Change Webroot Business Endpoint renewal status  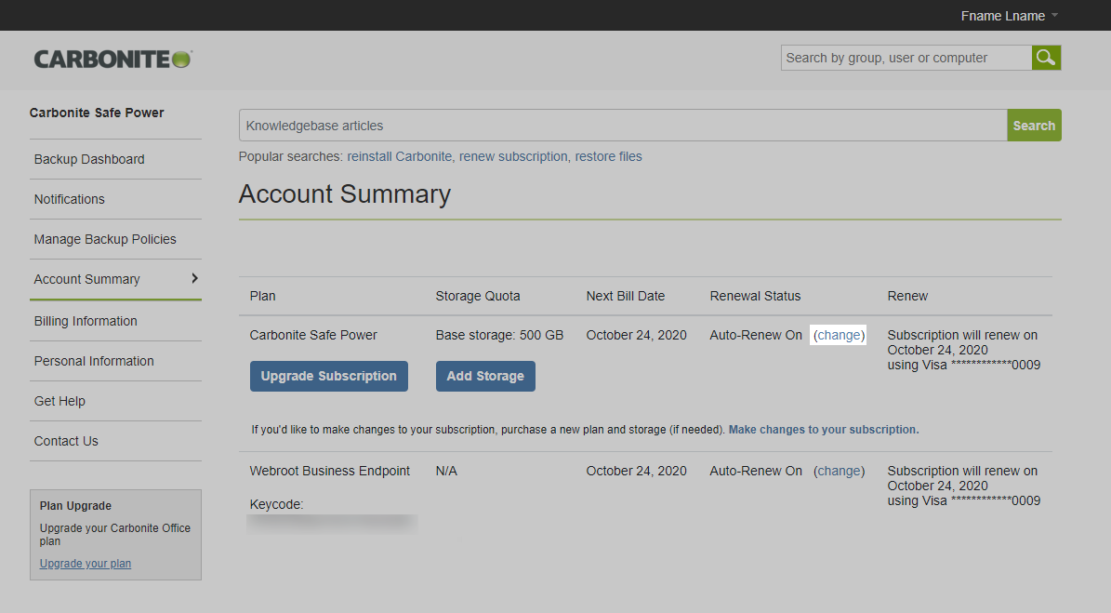840,471
